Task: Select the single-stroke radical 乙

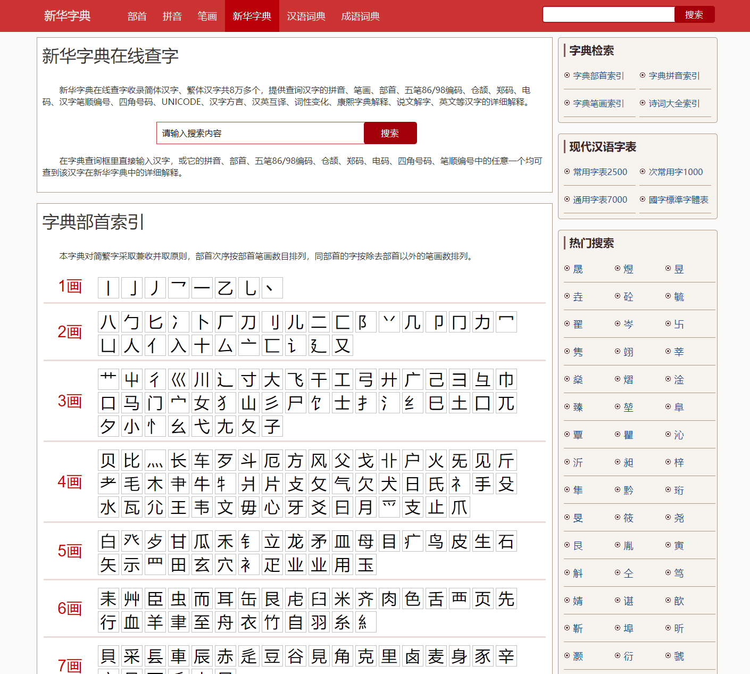Action: pyautogui.click(x=225, y=287)
